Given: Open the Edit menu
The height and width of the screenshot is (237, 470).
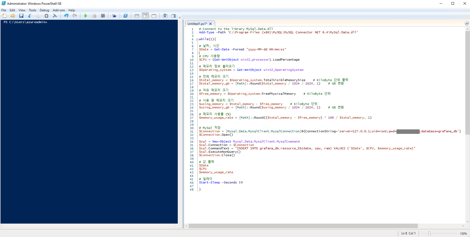Looking at the screenshot, I should 12,10.
